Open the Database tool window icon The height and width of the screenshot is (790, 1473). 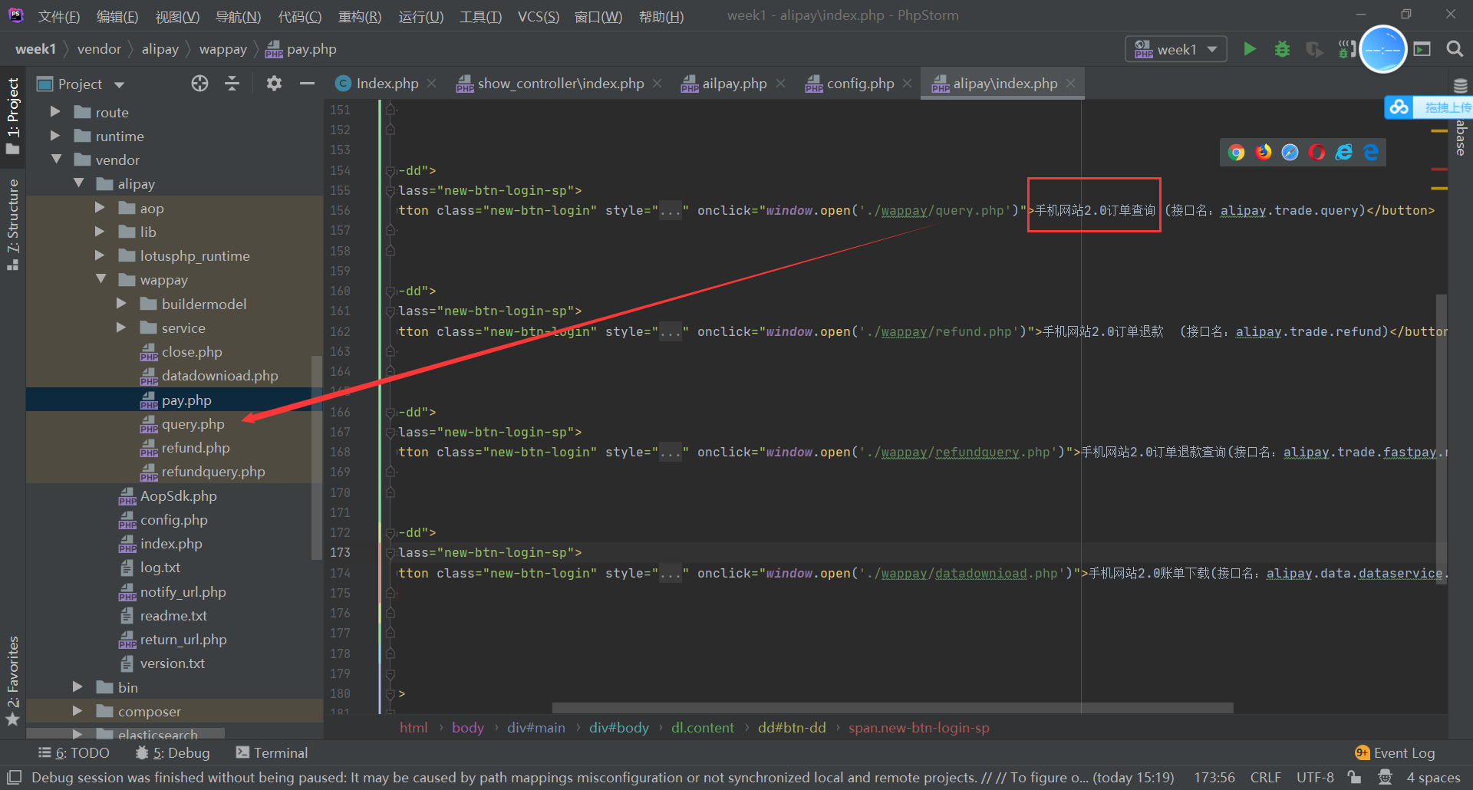(x=1461, y=85)
